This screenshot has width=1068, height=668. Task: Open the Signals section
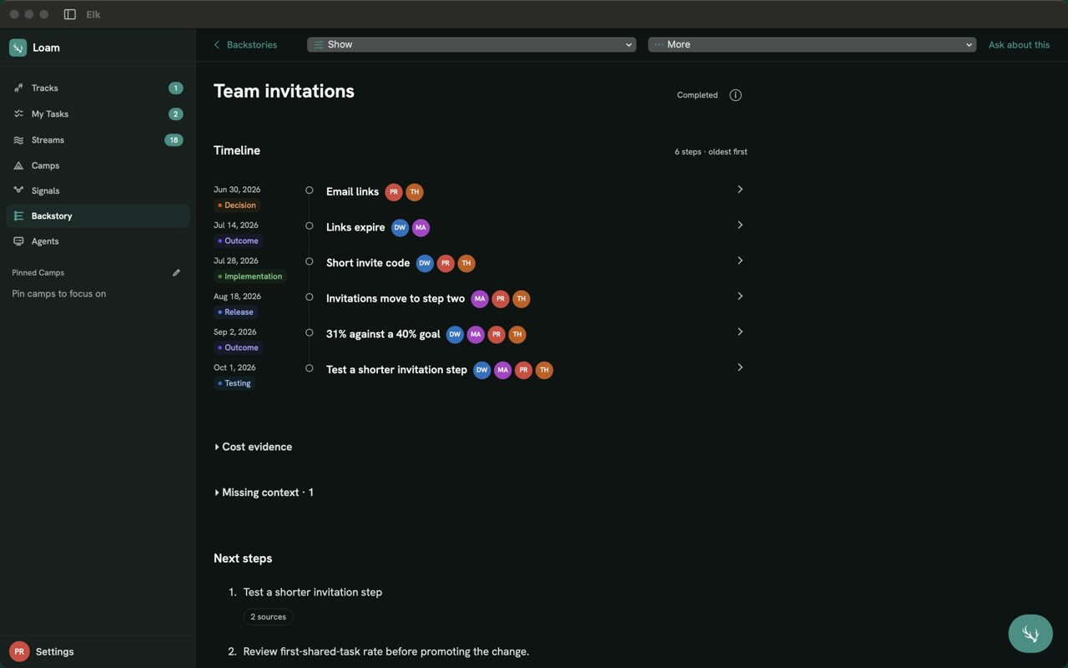98,190
